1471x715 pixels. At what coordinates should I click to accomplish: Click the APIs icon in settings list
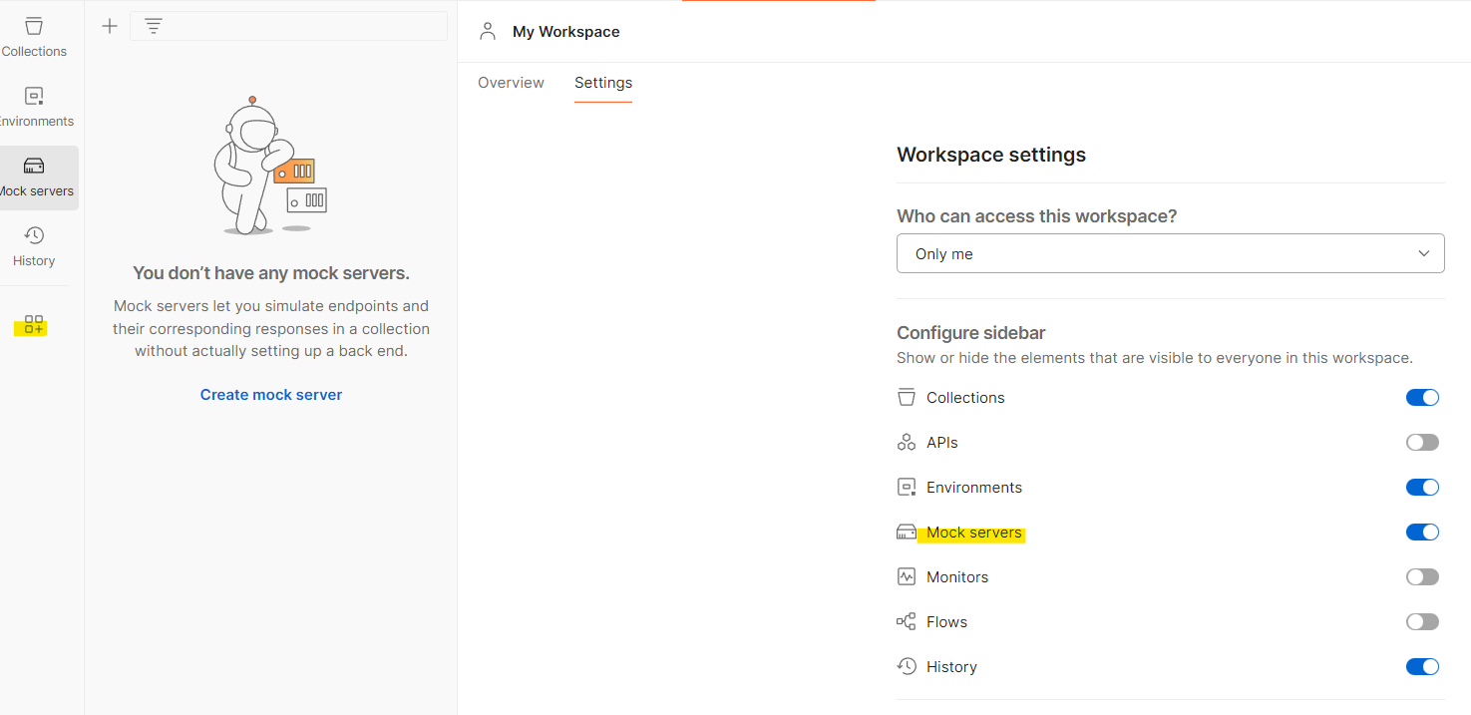(907, 442)
